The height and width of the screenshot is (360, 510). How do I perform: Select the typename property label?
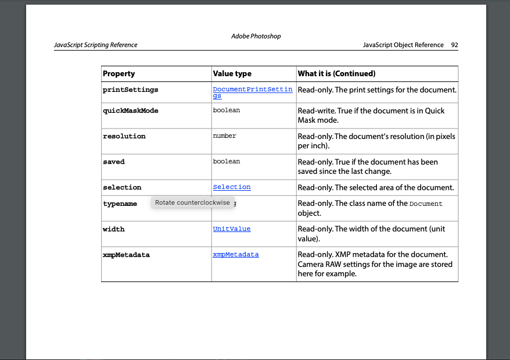120,204
